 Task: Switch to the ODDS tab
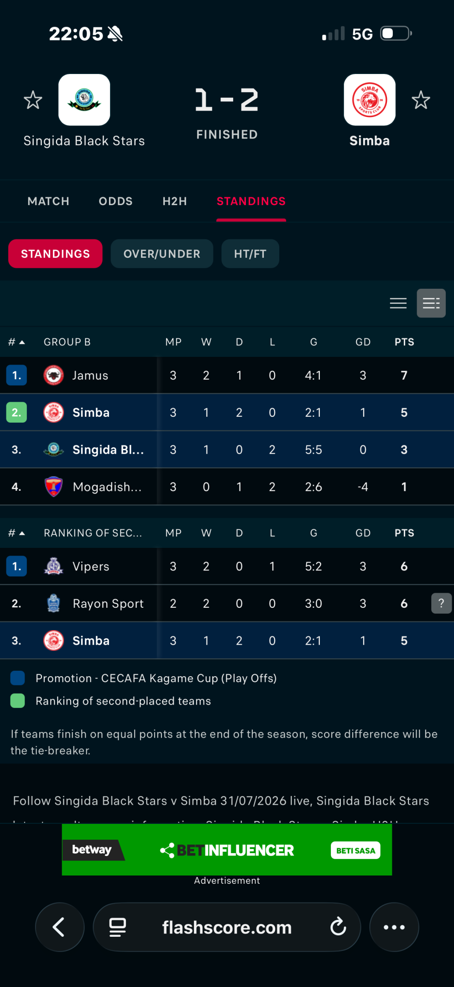coord(116,202)
